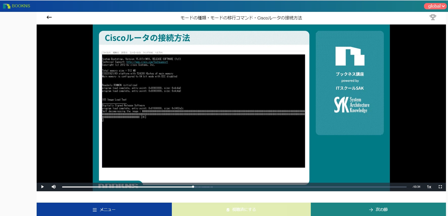
Task: Click the lesson title text above the video
Action: point(241,18)
